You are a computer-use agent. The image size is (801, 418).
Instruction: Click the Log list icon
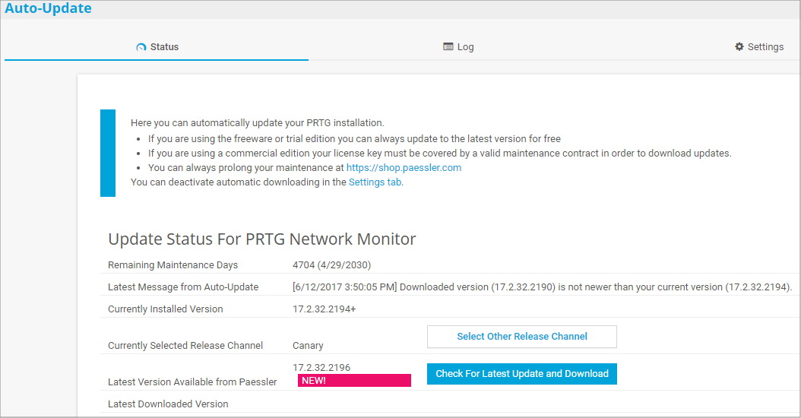(x=448, y=46)
